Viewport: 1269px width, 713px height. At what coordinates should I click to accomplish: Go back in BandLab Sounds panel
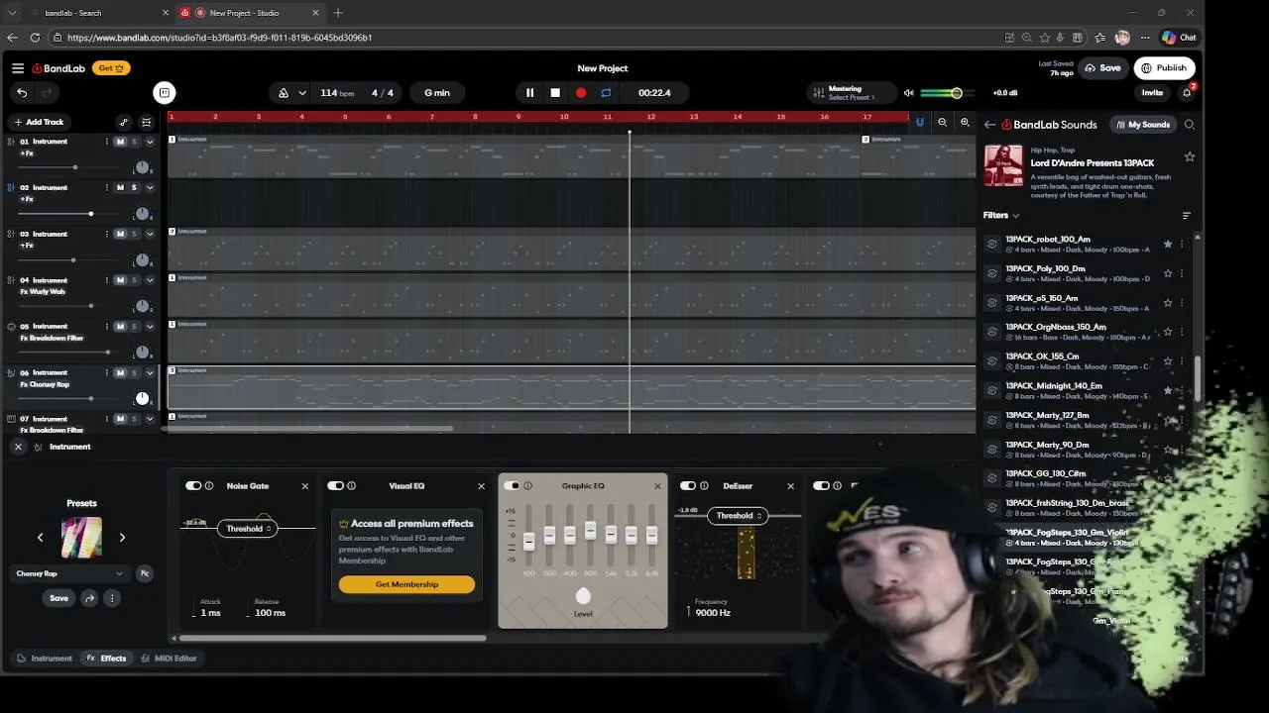[989, 125]
